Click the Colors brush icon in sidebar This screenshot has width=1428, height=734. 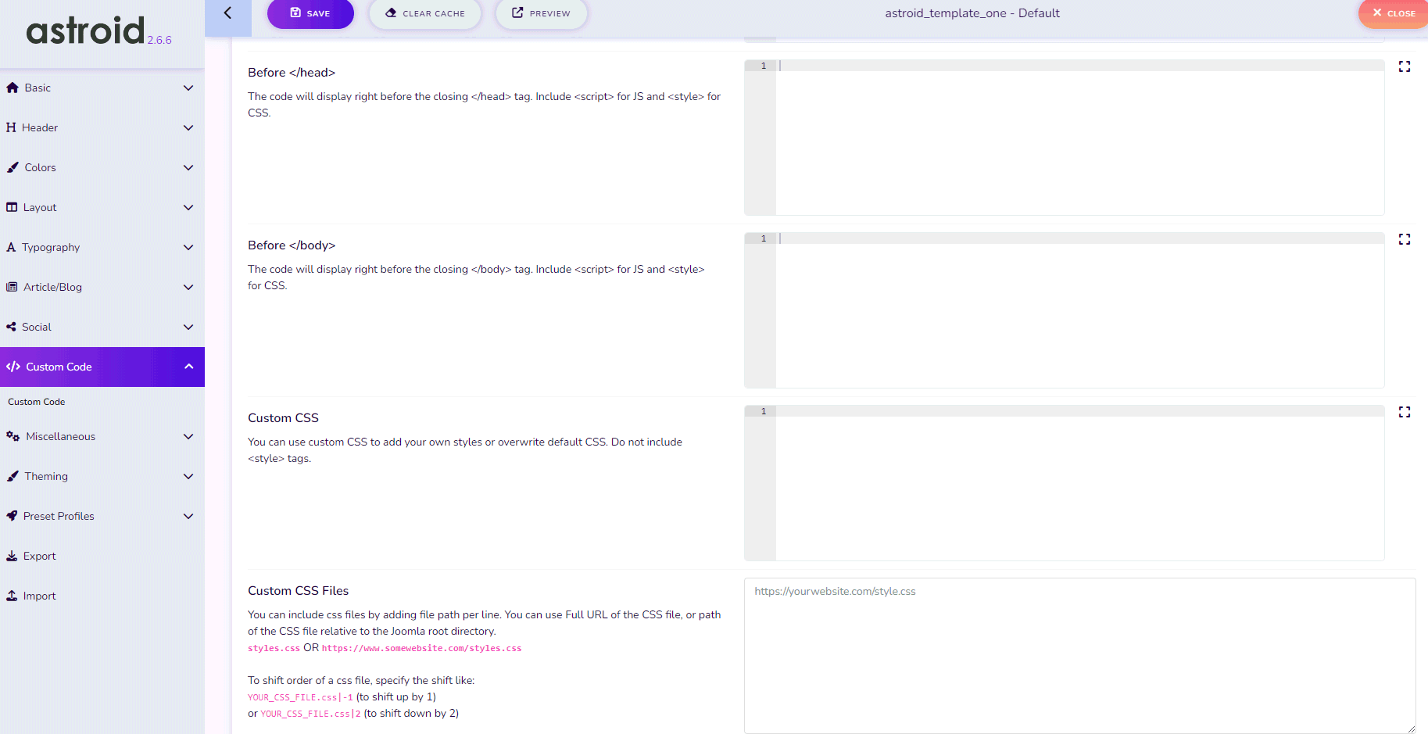pos(13,167)
